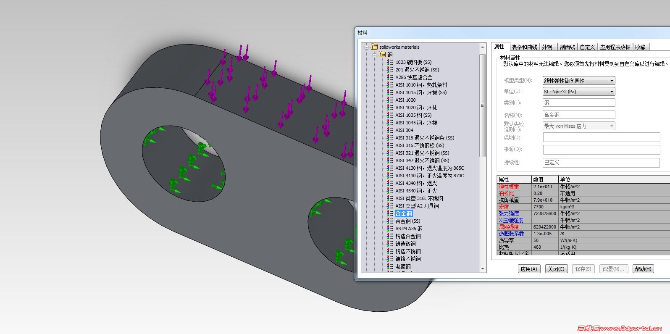Click the 钢 category folder icon
Screen dimensions: 670x334
382,55
